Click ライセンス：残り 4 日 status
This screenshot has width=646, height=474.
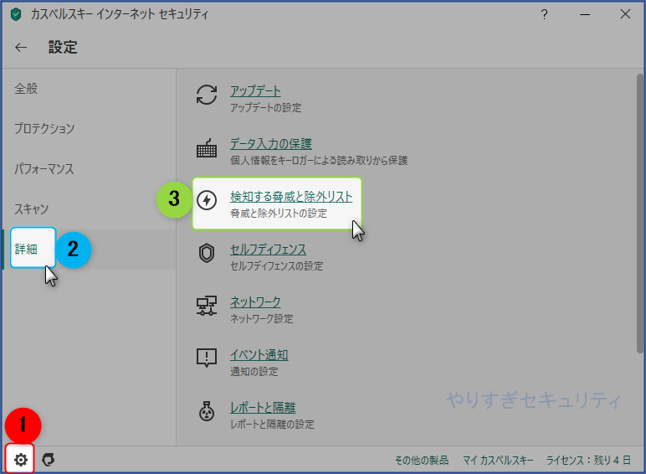[x=588, y=460]
